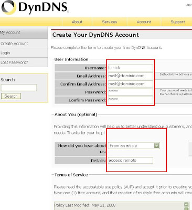This screenshot has height=210, width=192.
Task: Click the Password field
Action: [x=130, y=92]
